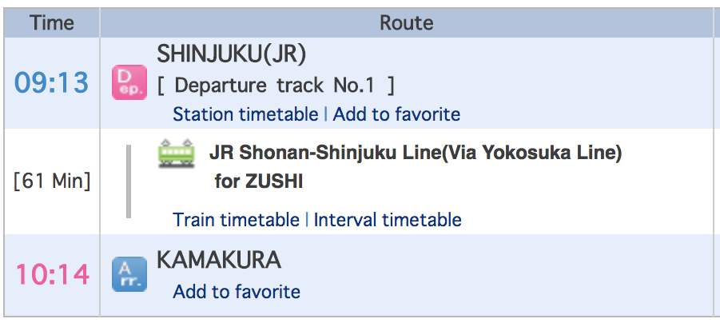This screenshot has width=720, height=323.
Task: Click the green train icon
Action: (x=177, y=154)
